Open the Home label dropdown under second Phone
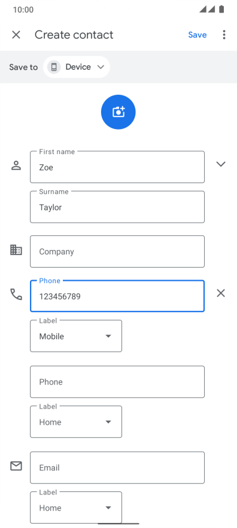This screenshot has height=528, width=237. (76, 422)
